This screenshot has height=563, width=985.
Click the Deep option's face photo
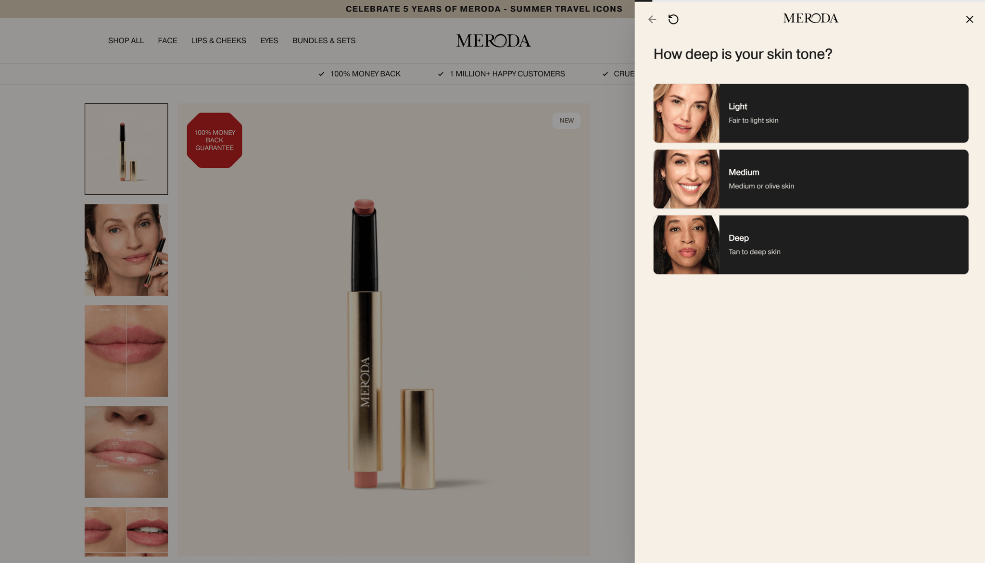pyautogui.click(x=686, y=245)
